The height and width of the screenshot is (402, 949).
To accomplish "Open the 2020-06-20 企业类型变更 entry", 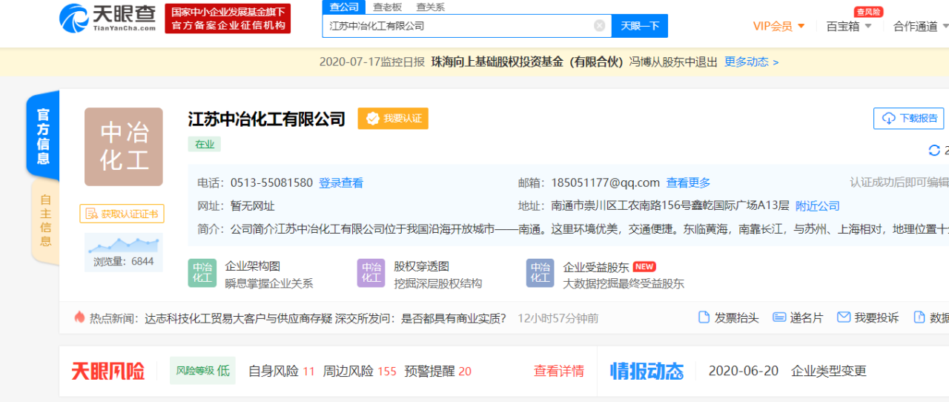I will 787,371.
